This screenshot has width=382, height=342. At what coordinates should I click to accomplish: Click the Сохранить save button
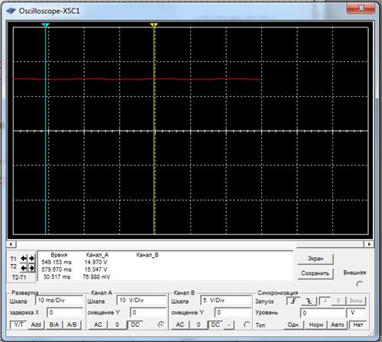coord(316,273)
